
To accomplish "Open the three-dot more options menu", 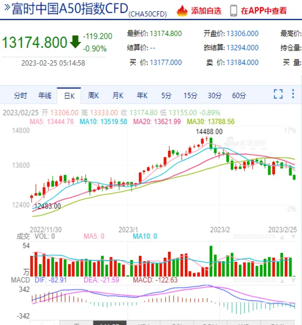I will pyautogui.click(x=293, y=94).
